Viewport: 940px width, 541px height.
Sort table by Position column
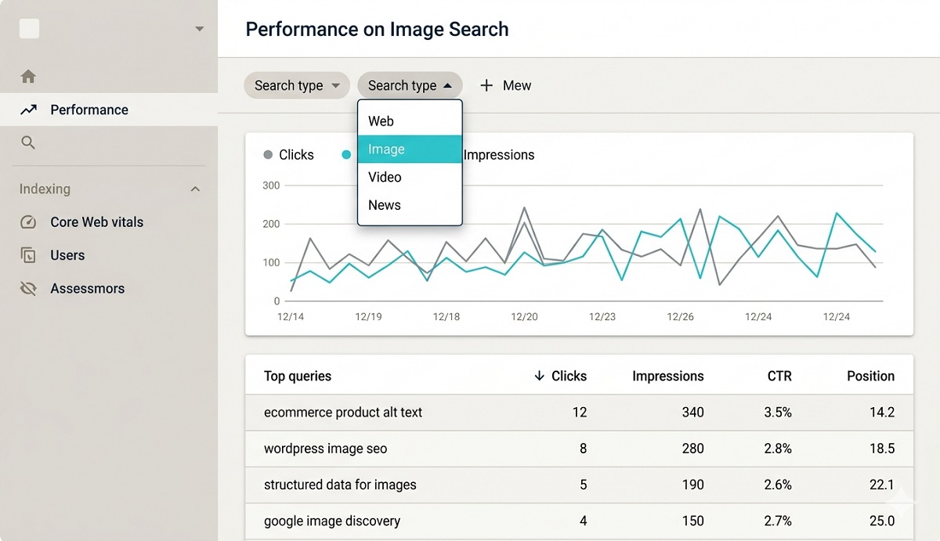(870, 376)
